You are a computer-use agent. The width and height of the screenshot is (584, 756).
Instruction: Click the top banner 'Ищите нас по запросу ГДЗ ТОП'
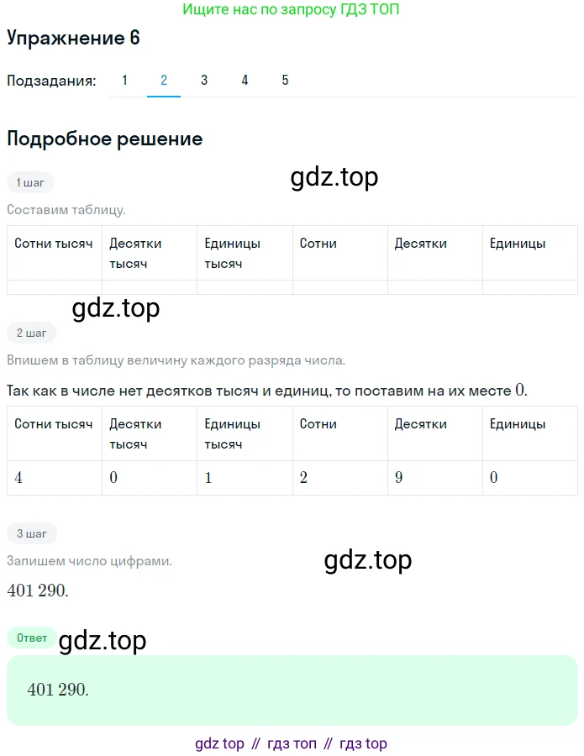click(291, 9)
